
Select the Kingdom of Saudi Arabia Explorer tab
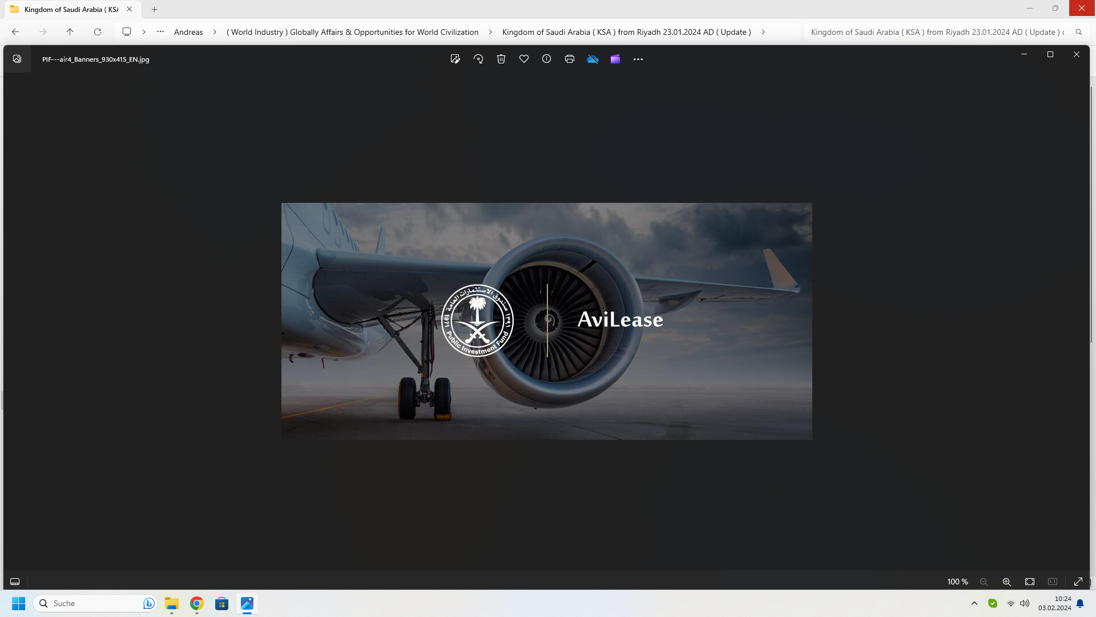coord(71,9)
